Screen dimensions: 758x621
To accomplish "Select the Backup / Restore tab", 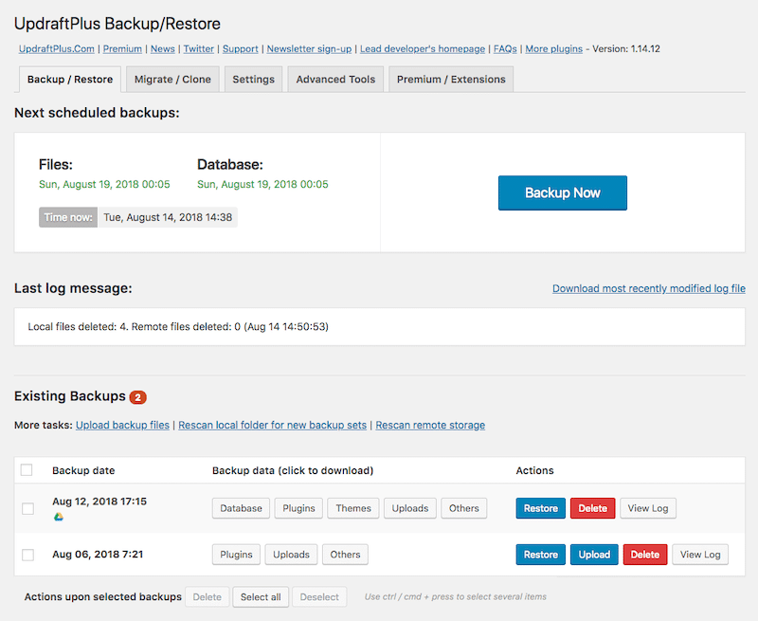I will [x=68, y=80].
